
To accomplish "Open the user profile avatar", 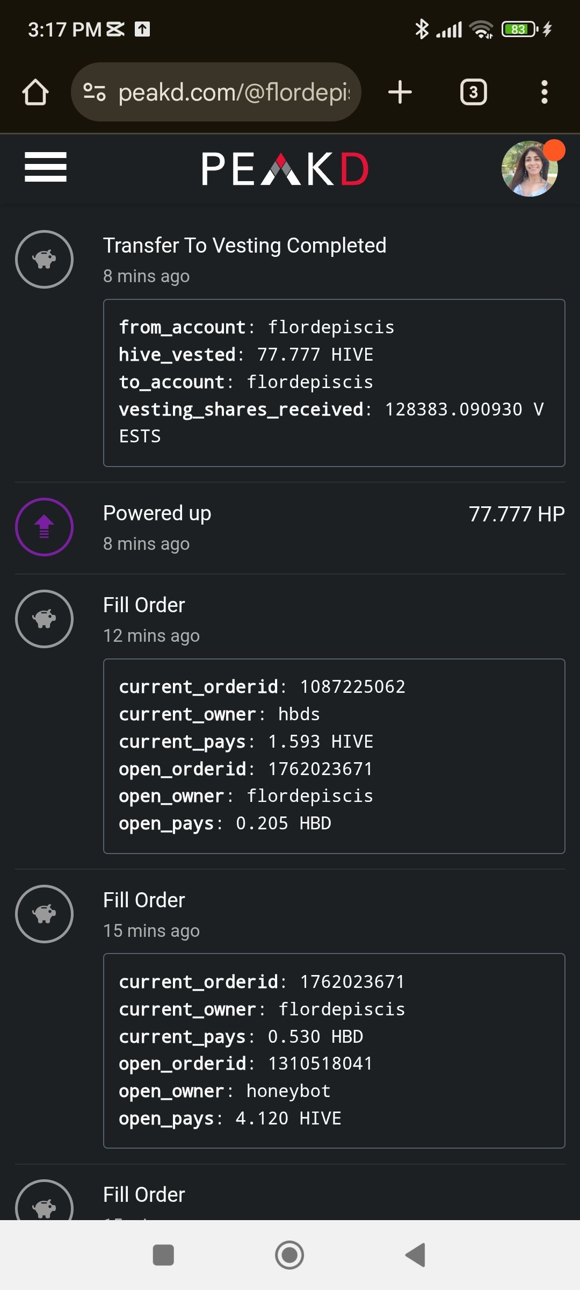I will [530, 169].
